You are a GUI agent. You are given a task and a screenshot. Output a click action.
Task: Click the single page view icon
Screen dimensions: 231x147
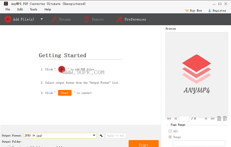click(x=219, y=119)
